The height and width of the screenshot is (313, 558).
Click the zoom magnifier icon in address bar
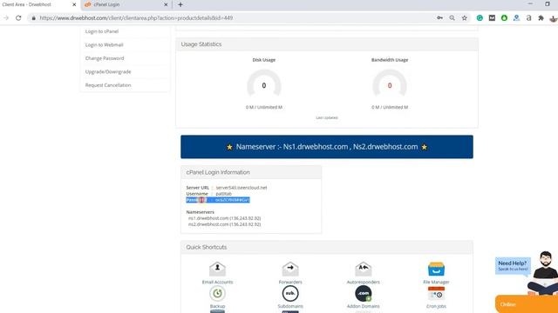[452, 17]
